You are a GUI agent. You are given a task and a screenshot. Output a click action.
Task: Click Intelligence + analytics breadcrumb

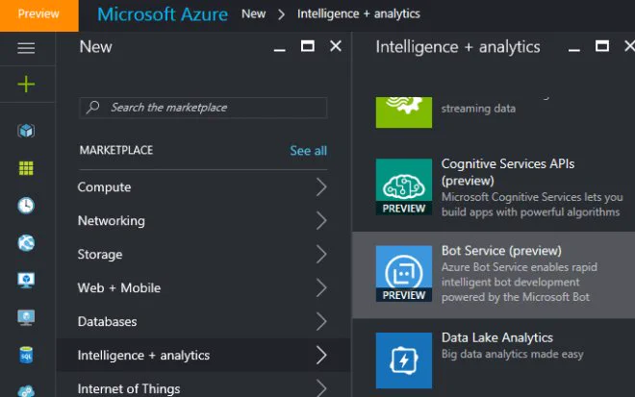pyautogui.click(x=359, y=13)
